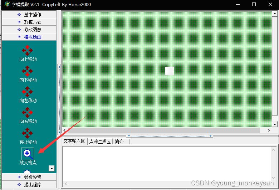
Task: Click the 向下移动 move-down arrow icon
Action: (27, 71)
